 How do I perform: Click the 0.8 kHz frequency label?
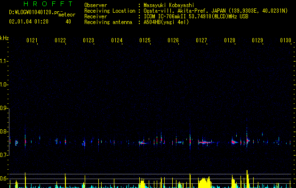coord(4,132)
